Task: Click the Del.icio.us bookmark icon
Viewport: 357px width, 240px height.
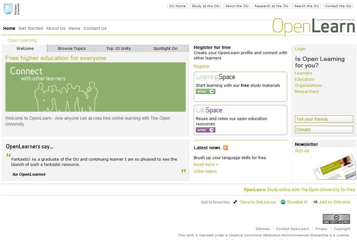Action: [235, 202]
